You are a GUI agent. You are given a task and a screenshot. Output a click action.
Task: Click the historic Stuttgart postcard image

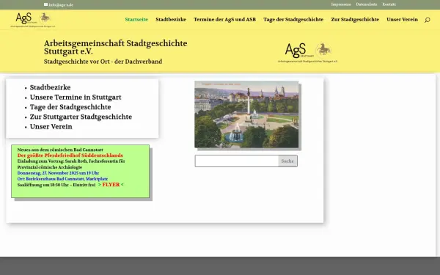pyautogui.click(x=246, y=114)
